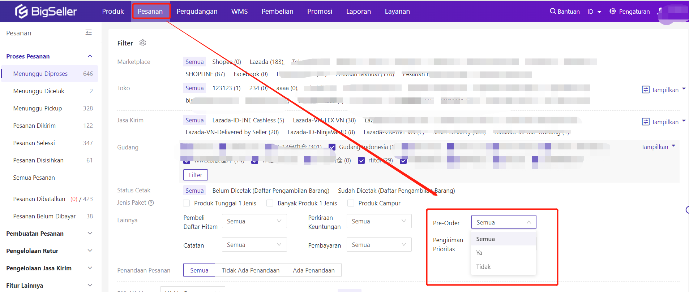The width and height of the screenshot is (689, 292).
Task: Click Tampilkan icon in Jasa Kirim row
Action: (x=645, y=122)
